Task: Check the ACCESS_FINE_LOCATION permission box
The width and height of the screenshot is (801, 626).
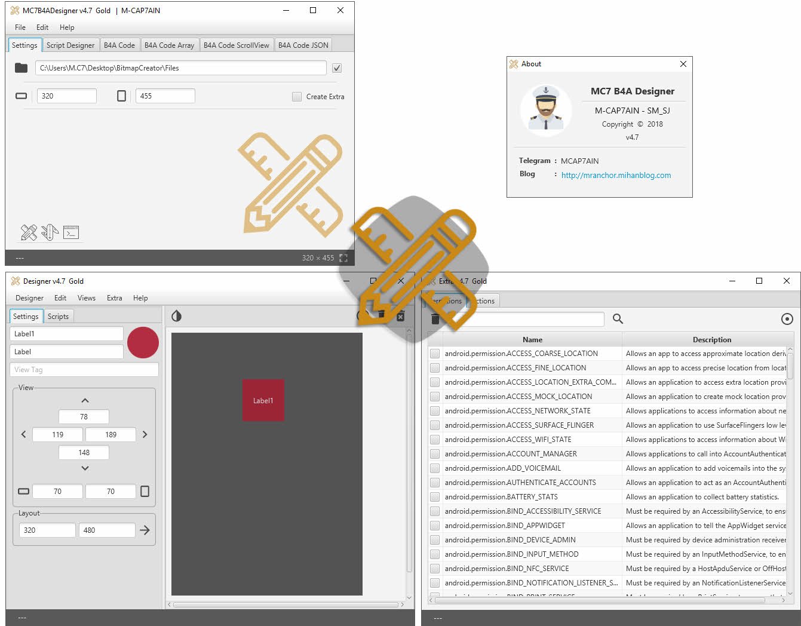Action: [x=435, y=368]
